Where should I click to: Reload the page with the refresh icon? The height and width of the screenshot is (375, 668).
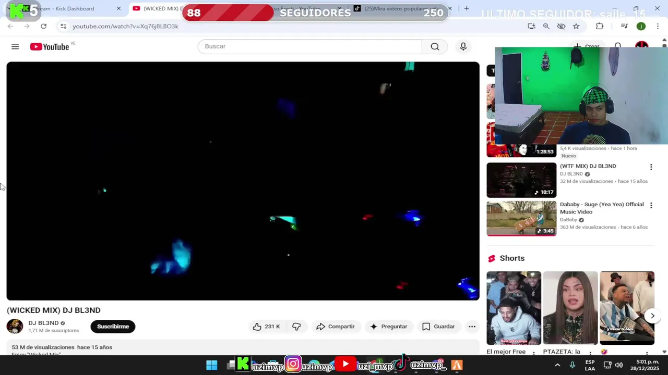[44, 26]
